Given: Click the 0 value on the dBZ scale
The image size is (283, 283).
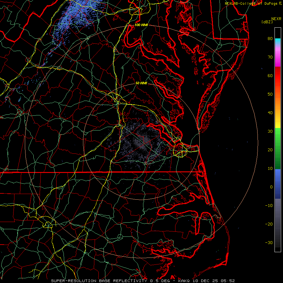Looking at the screenshot, I should coord(271,187).
